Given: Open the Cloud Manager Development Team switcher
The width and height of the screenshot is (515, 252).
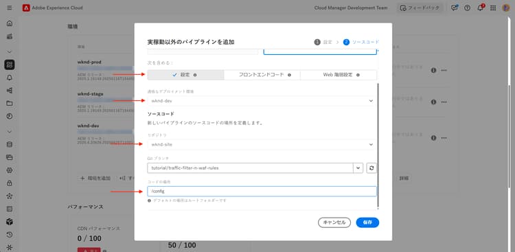Looking at the screenshot, I should (x=351, y=8).
